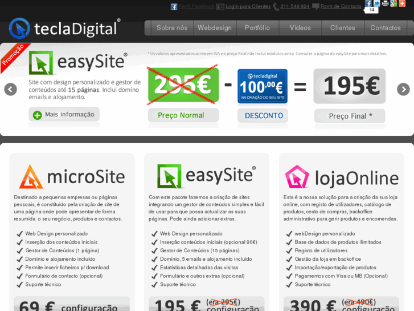This screenshot has width=414, height=311.
Task: Click 'Gestor de Conteúdos (15 páginas)' item
Action: click(200, 251)
